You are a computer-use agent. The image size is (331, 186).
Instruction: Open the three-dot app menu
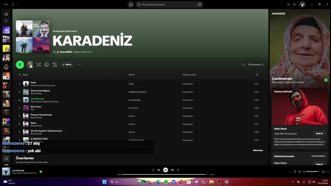pos(6,4)
